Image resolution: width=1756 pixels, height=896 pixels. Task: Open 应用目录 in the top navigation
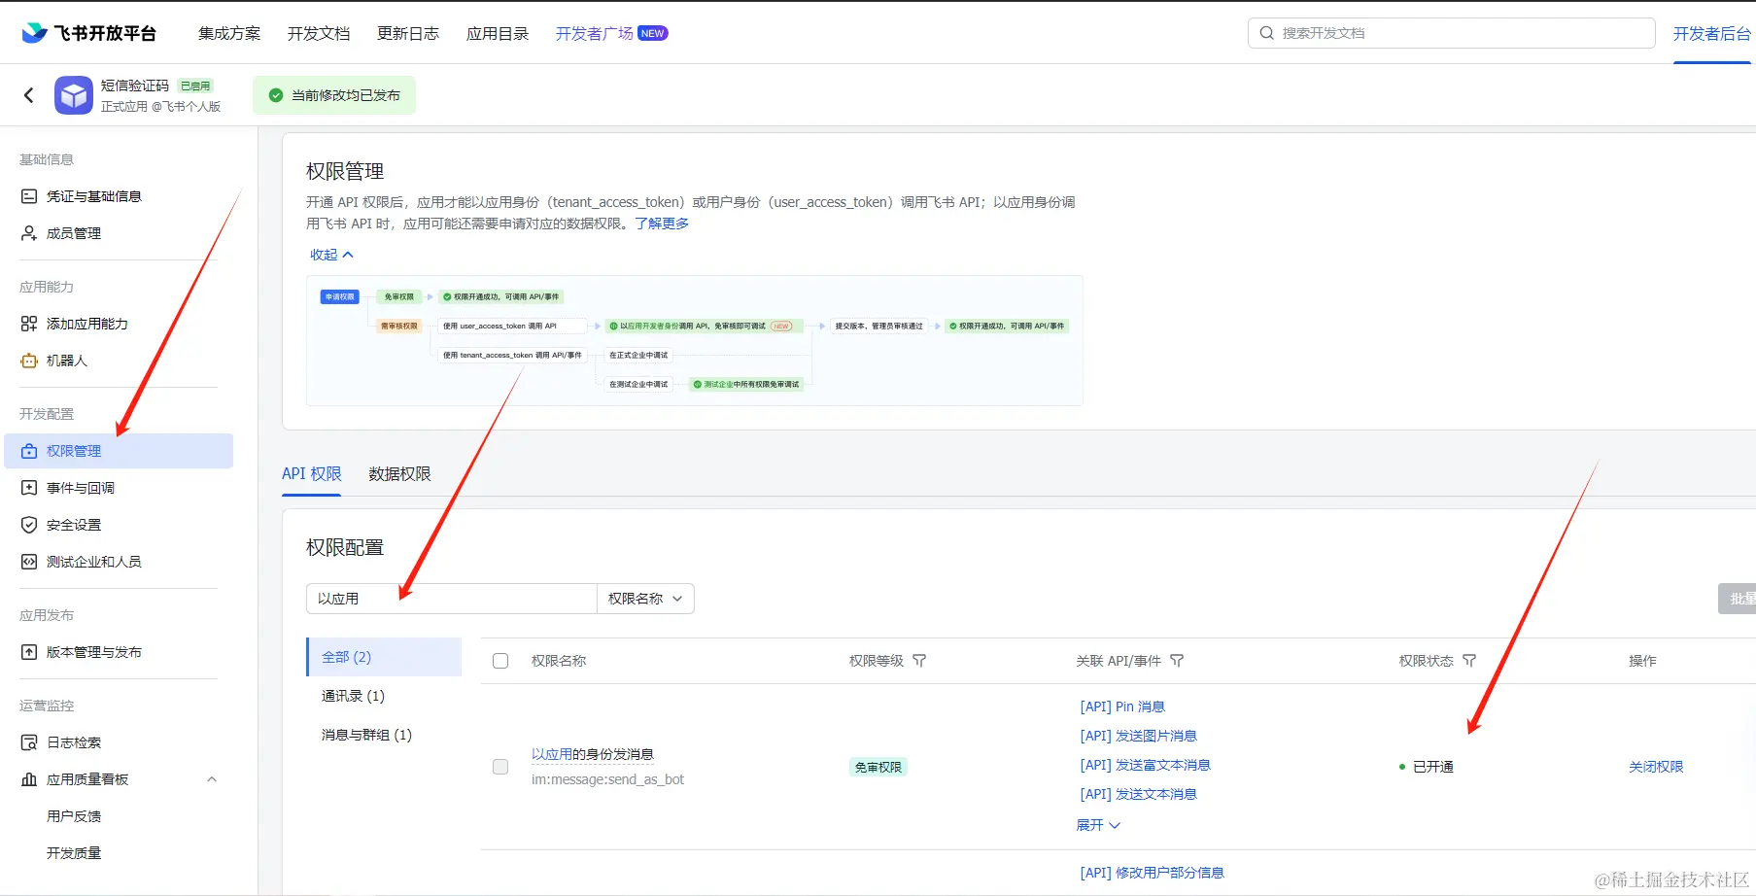(498, 34)
